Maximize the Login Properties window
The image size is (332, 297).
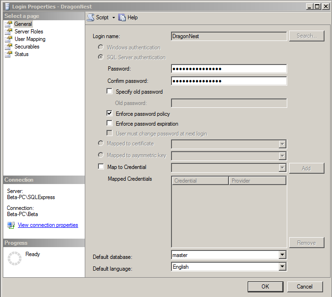point(317,7)
